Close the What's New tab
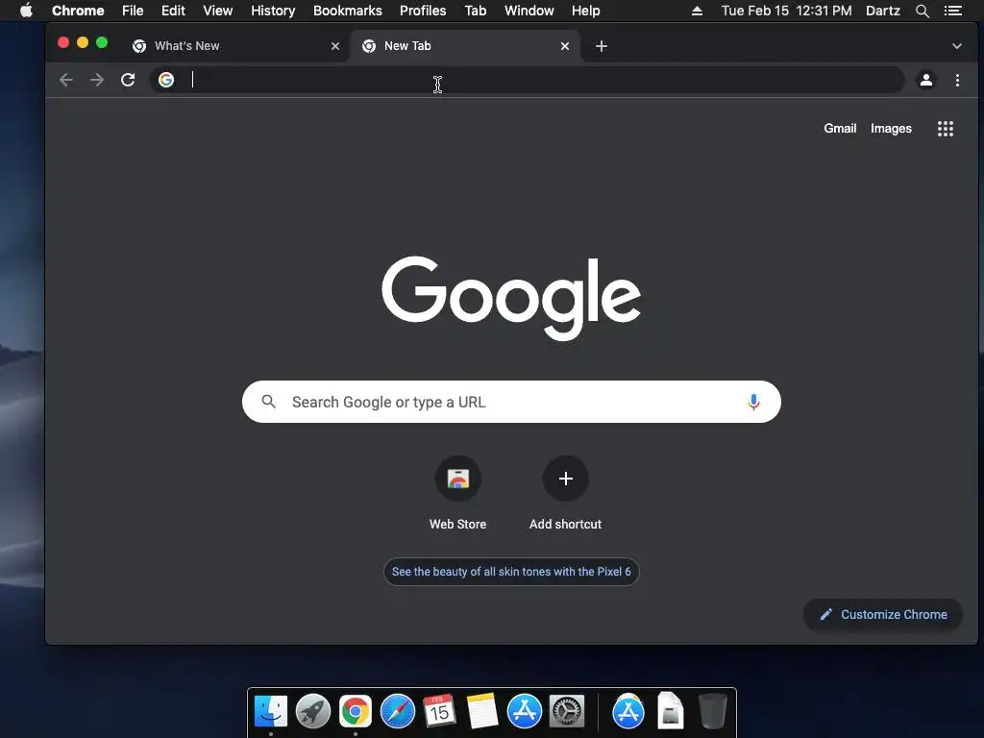Image resolution: width=984 pixels, height=738 pixels. [335, 46]
